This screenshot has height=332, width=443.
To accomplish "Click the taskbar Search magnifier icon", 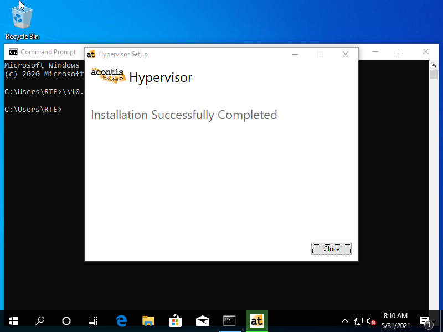I will [40, 321].
